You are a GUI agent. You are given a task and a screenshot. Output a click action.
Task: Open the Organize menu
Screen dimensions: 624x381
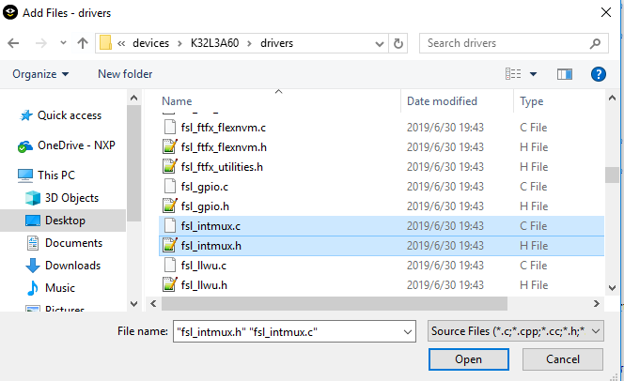(40, 73)
